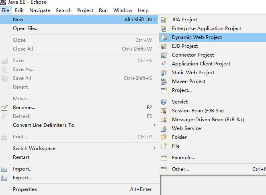The height and width of the screenshot is (195, 266).
Task: Click the new Folder icon
Action: click(x=164, y=137)
